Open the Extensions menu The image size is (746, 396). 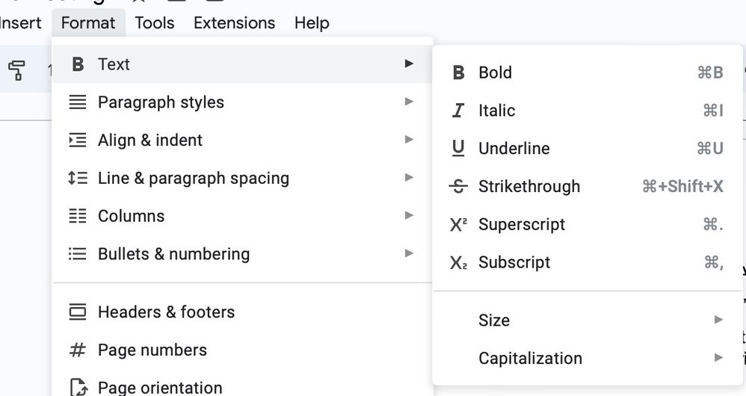tap(234, 23)
